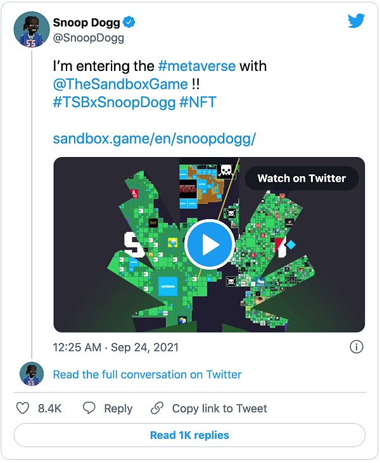Click the Twitter bird logo
Image resolution: width=380 pixels, height=463 pixels.
pyautogui.click(x=357, y=21)
